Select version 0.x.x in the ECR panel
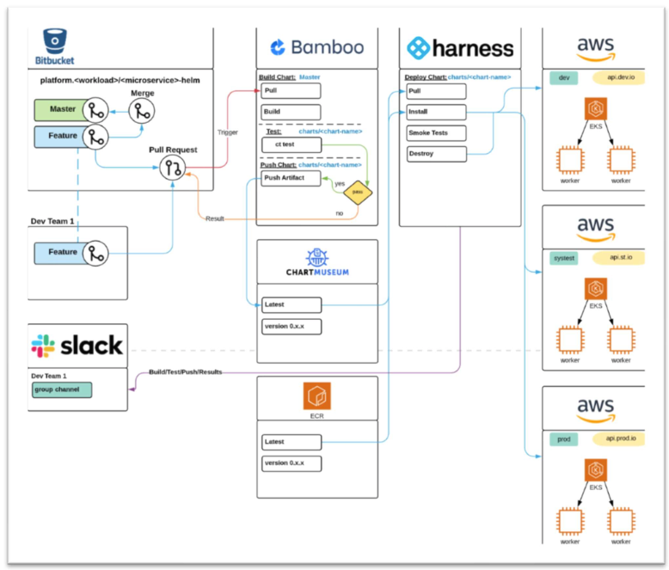This screenshot has width=669, height=570. click(292, 463)
